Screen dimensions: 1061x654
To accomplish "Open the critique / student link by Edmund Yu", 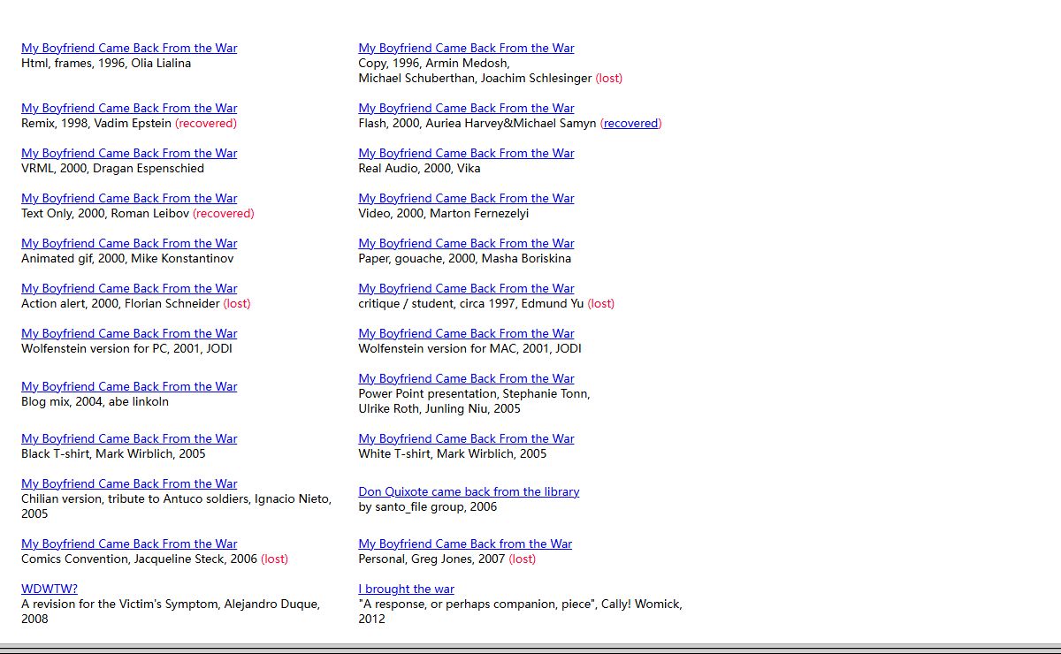I will pyautogui.click(x=466, y=288).
